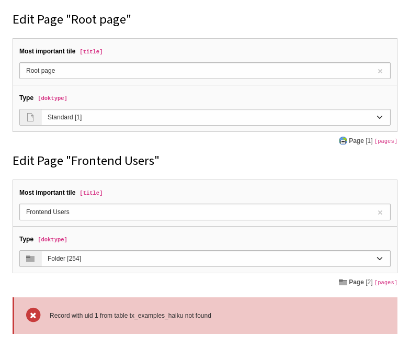This screenshot has width=410, height=357.
Task: Open the Folder [254] type dropdown
Action: (x=209, y=259)
